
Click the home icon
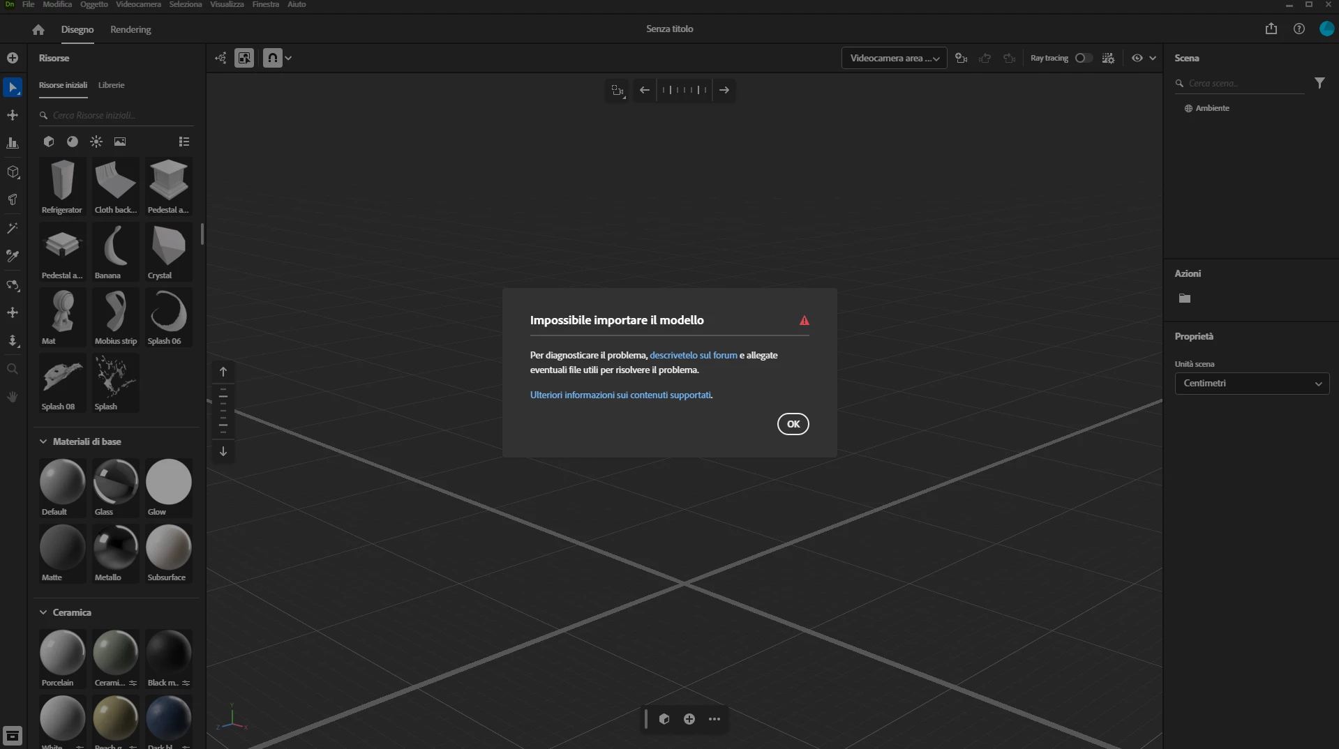pyautogui.click(x=38, y=29)
